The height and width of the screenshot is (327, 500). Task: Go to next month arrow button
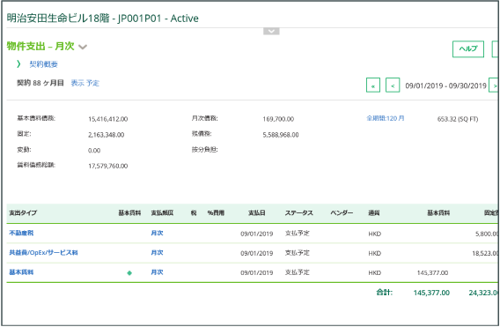tap(495, 85)
